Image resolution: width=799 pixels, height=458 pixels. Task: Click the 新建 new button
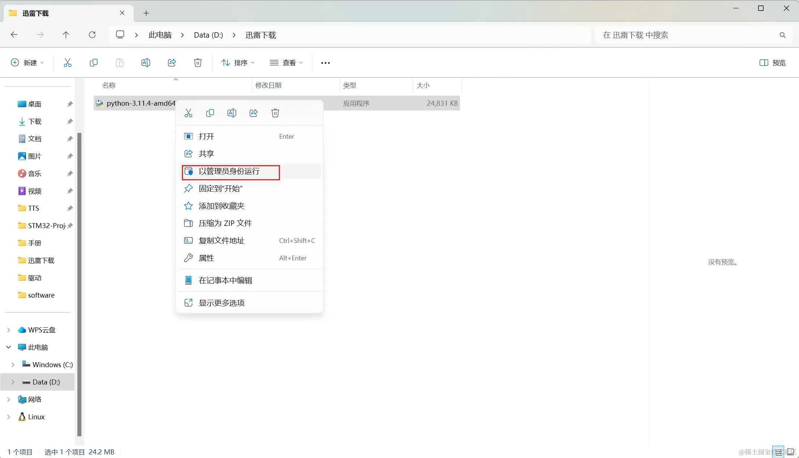tap(27, 63)
